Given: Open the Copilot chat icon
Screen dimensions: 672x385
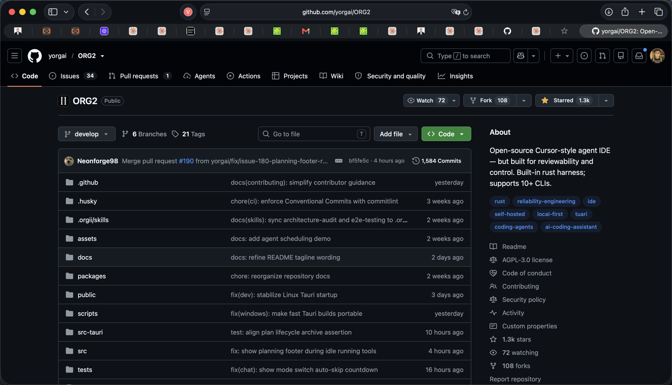Looking at the screenshot, I should (x=521, y=56).
